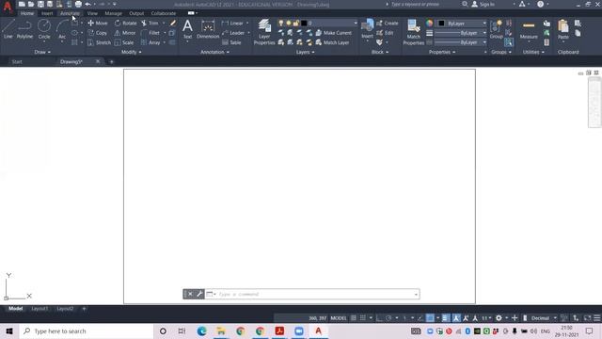Click the Group tool
The image size is (602, 339).
click(x=496, y=29)
